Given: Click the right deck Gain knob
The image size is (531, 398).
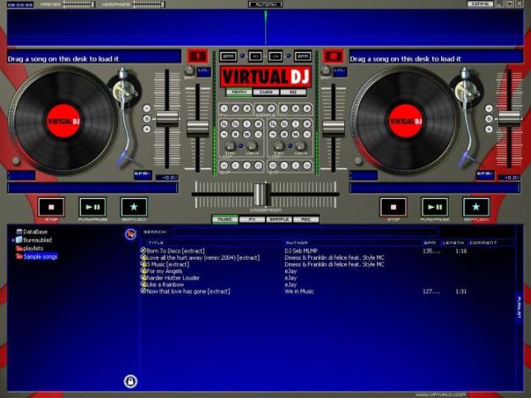Looking at the screenshot, I should click(326, 71).
